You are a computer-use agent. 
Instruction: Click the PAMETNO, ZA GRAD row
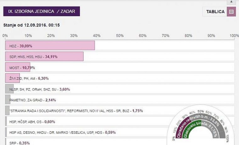pos(120,100)
